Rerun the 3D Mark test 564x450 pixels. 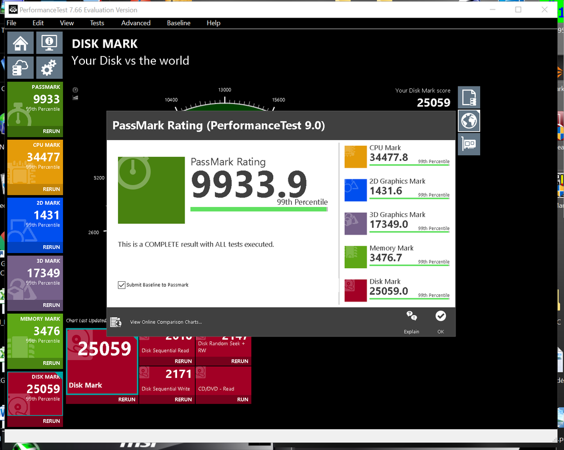pos(51,305)
